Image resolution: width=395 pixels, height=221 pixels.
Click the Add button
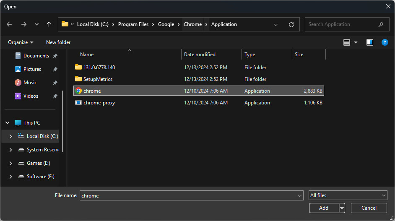[323, 208]
